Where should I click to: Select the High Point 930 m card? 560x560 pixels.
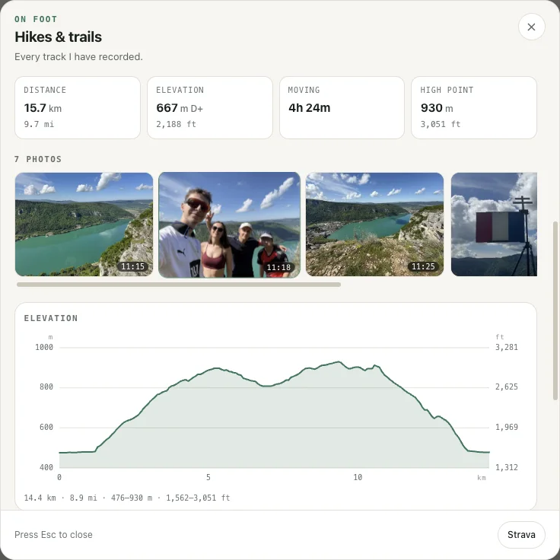click(x=474, y=107)
